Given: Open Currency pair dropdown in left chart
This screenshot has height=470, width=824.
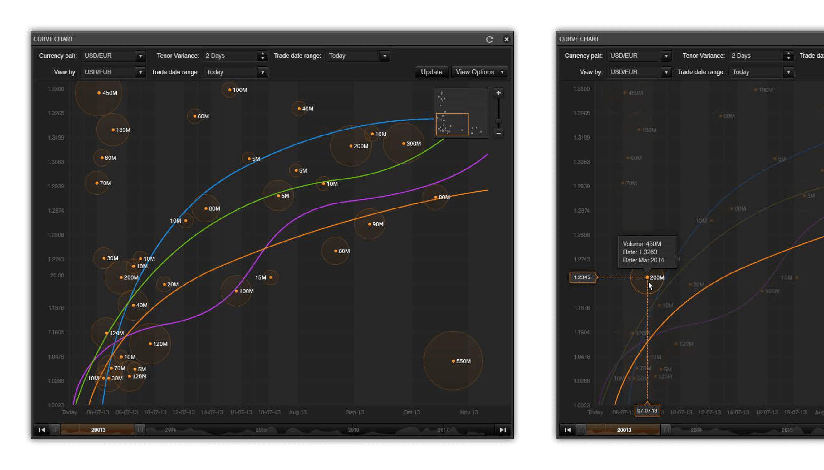Looking at the screenshot, I should [x=140, y=56].
